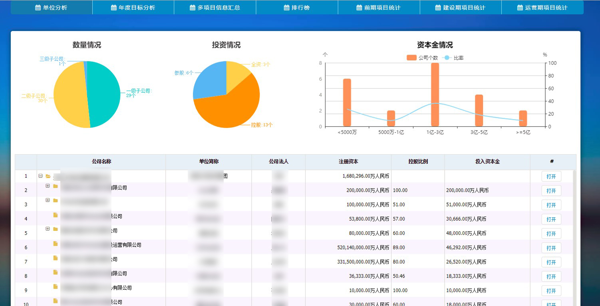Click 打开 for the 53,800.00万 row
Screen dimensions: 600x306
551,219
